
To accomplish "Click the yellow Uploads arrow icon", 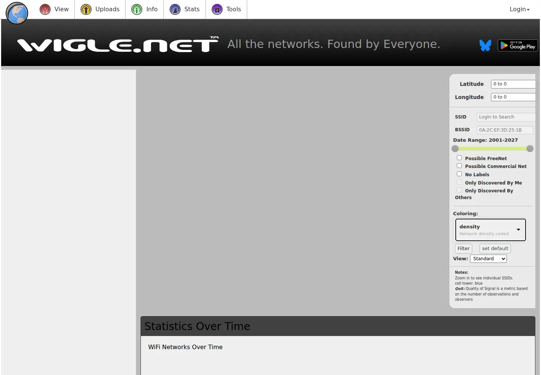I will tap(86, 9).
